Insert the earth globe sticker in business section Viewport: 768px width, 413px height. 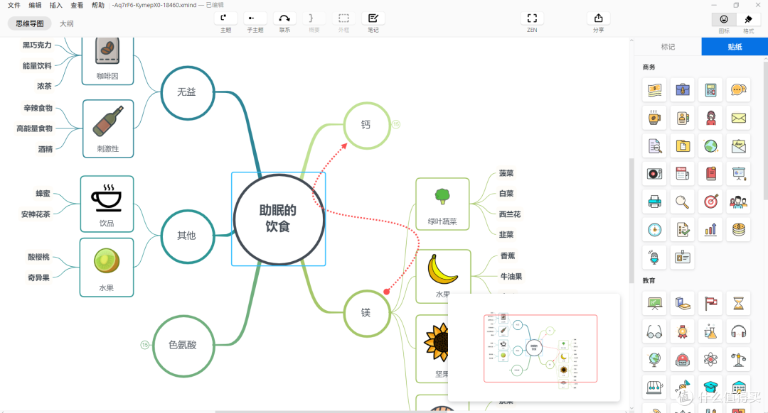[710, 145]
